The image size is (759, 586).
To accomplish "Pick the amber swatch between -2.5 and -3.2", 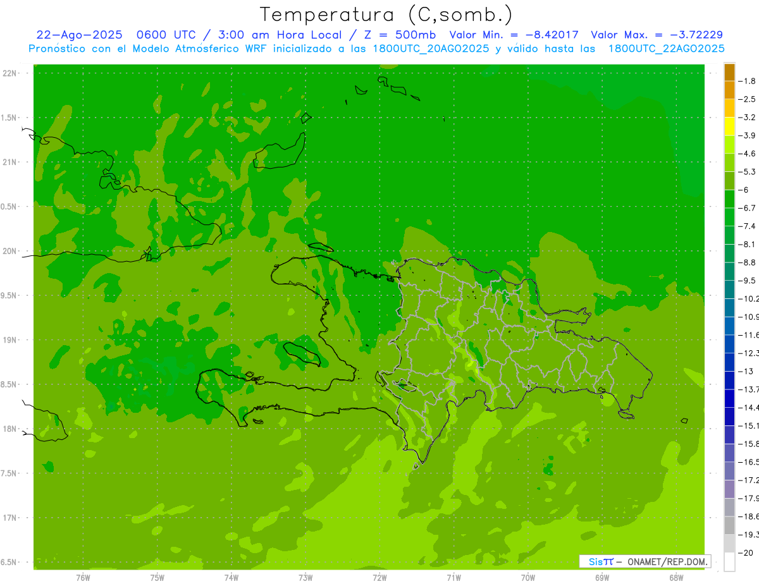I will click(729, 108).
